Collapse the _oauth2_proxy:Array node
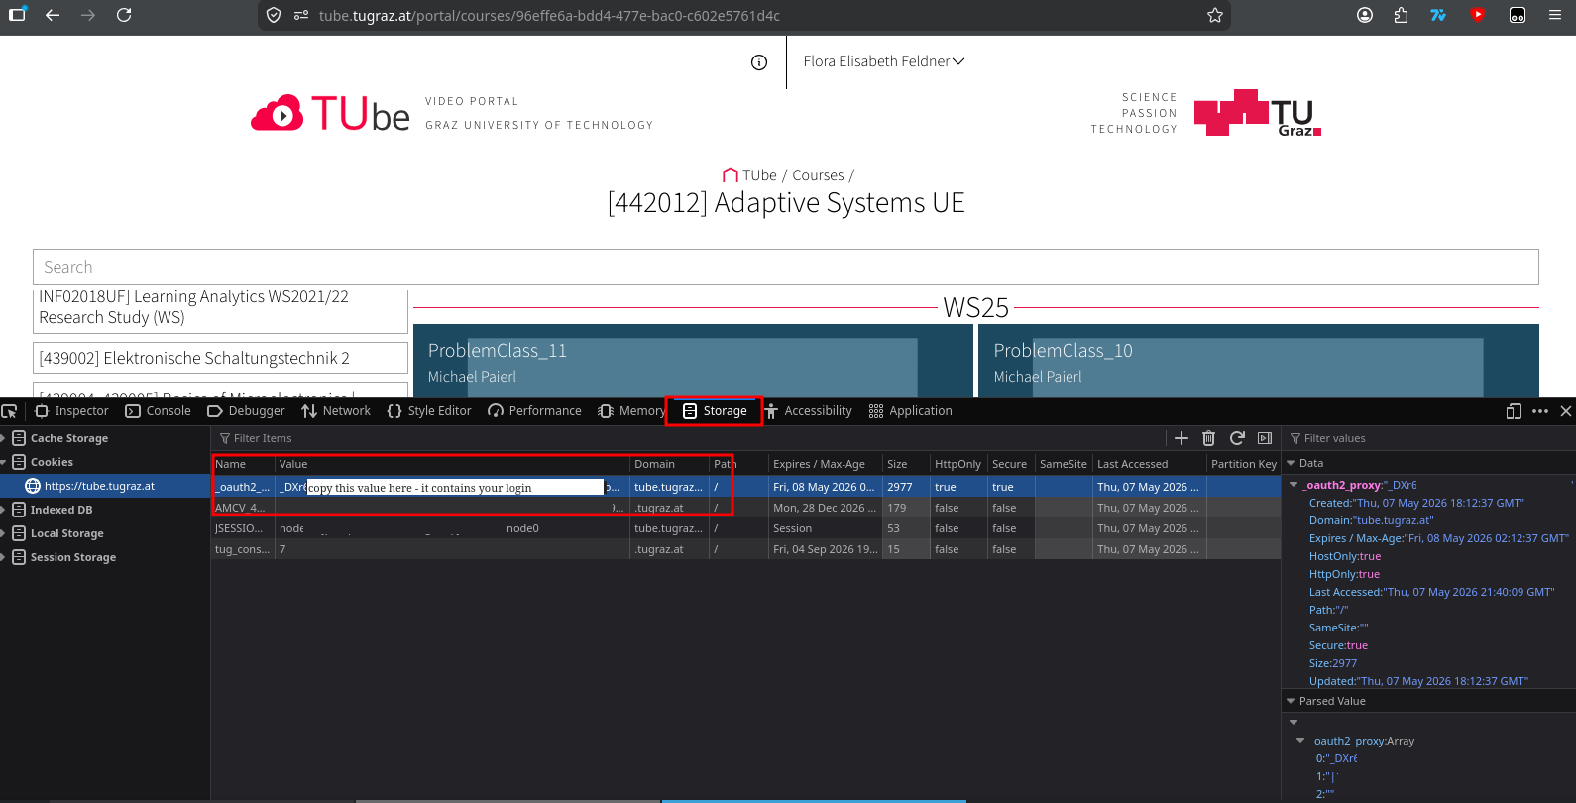Viewport: 1576px width, 803px height. coord(1300,741)
